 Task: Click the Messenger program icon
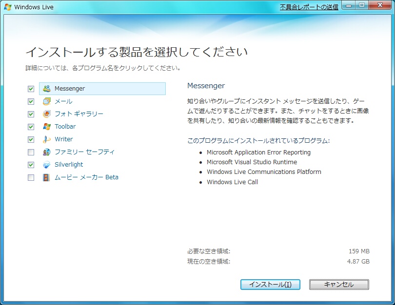pos(47,89)
